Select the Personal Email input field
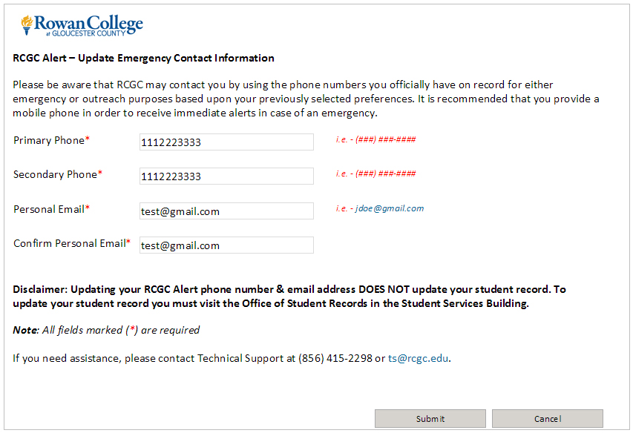 (x=226, y=211)
